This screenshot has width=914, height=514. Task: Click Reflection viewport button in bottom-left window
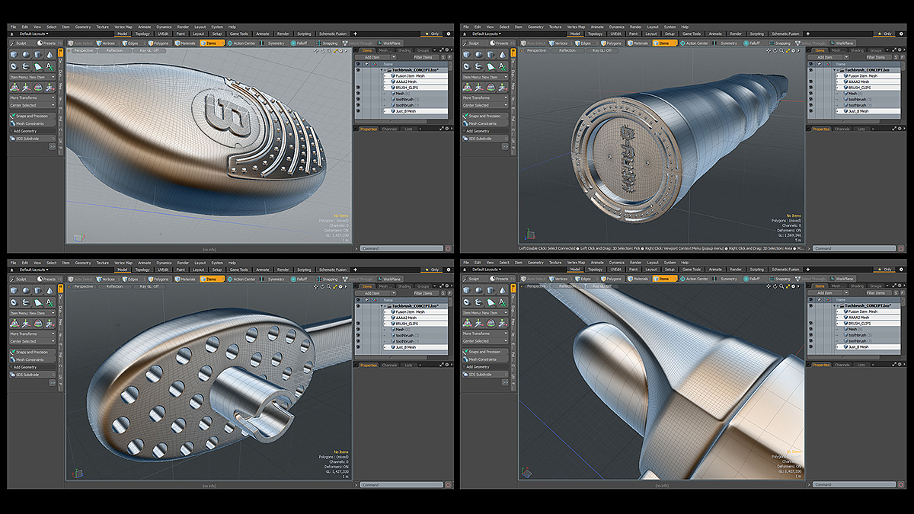(x=114, y=287)
